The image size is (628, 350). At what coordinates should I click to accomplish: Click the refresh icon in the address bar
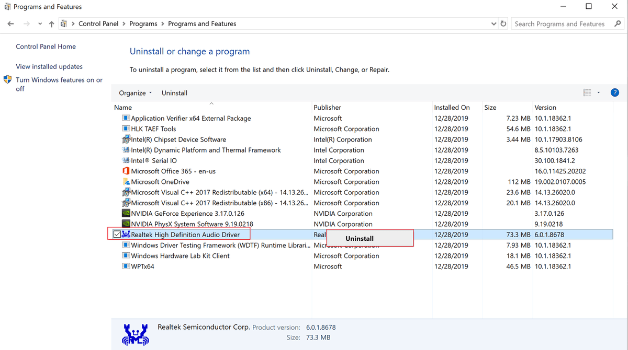pyautogui.click(x=503, y=24)
